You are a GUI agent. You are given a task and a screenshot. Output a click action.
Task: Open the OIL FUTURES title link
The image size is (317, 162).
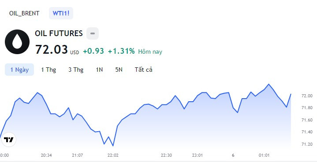[59, 33]
